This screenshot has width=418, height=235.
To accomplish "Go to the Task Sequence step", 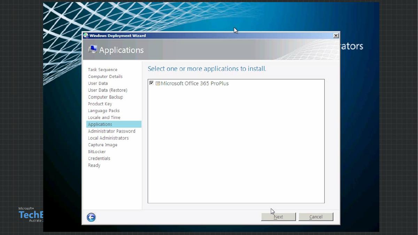I will 103,70.
